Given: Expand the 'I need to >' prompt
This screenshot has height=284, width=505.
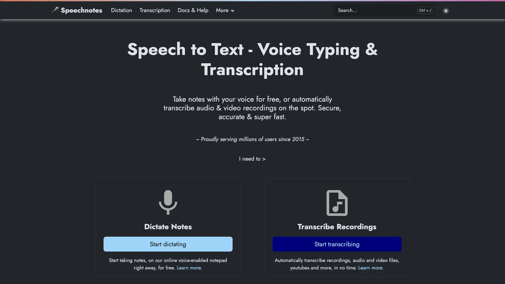Looking at the screenshot, I should [252, 159].
